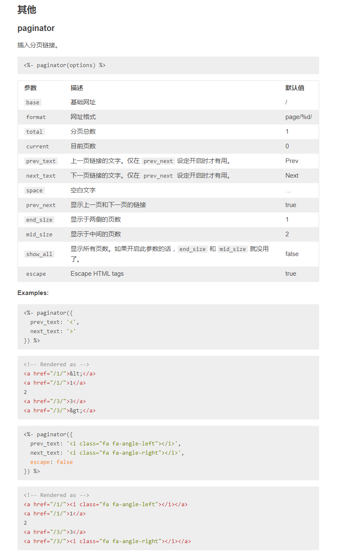Click the default value 'true' in the escape row

(x=291, y=274)
